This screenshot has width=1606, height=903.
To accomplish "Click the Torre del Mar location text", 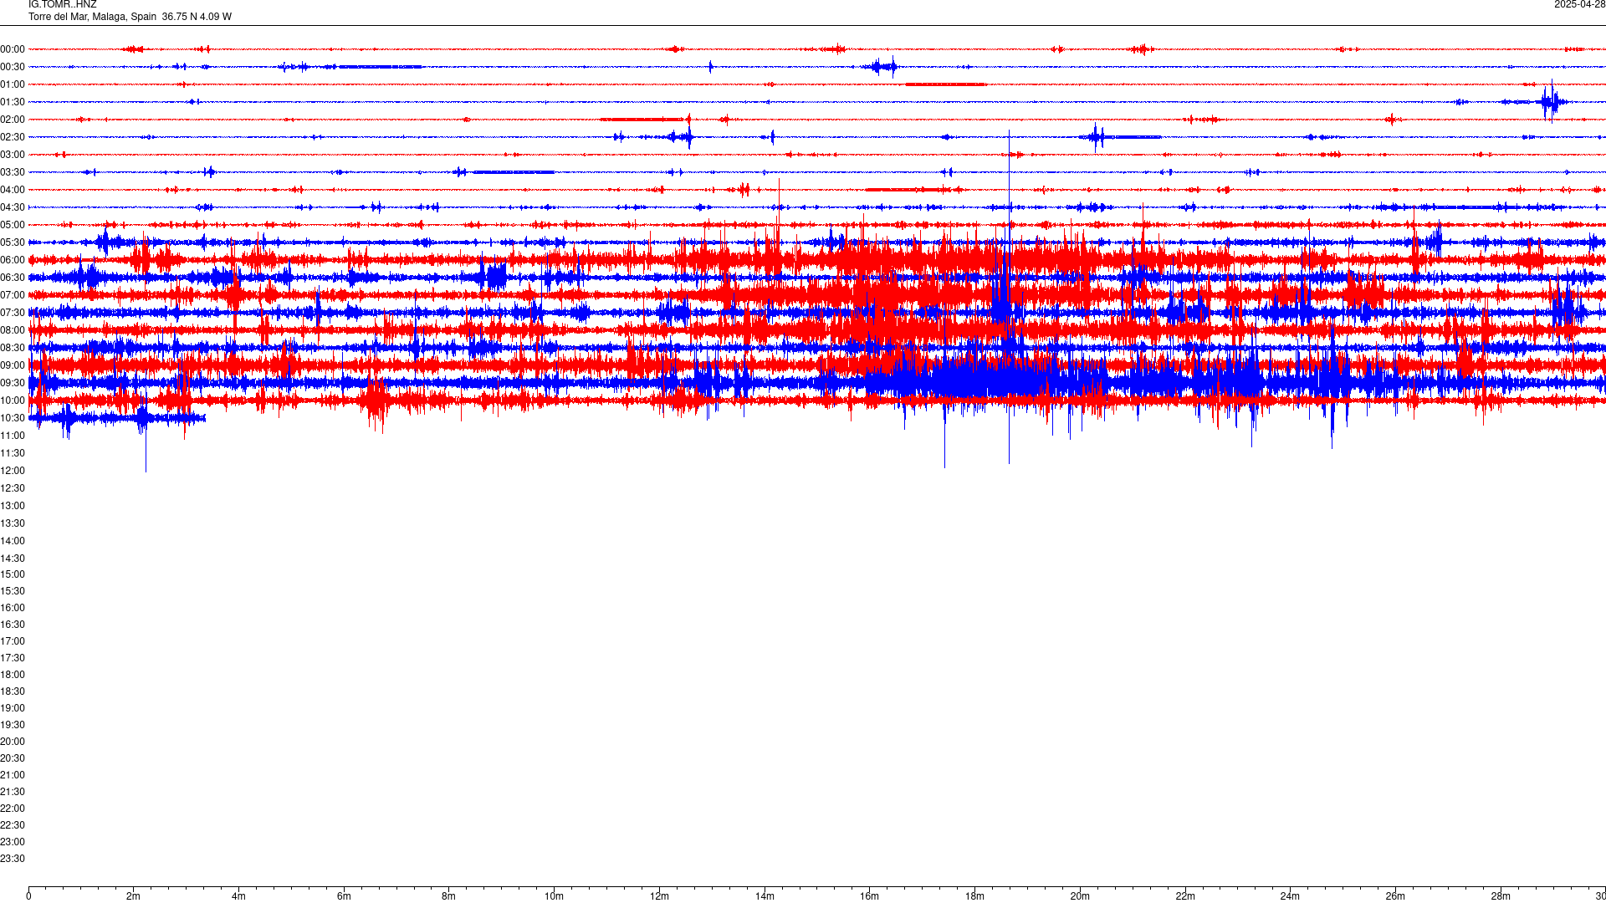I will tap(130, 17).
